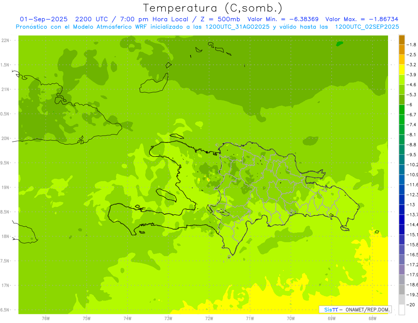Click the map title 'Temperatura (C,somb.)'
The width and height of the screenshot is (418, 323).
point(213,8)
